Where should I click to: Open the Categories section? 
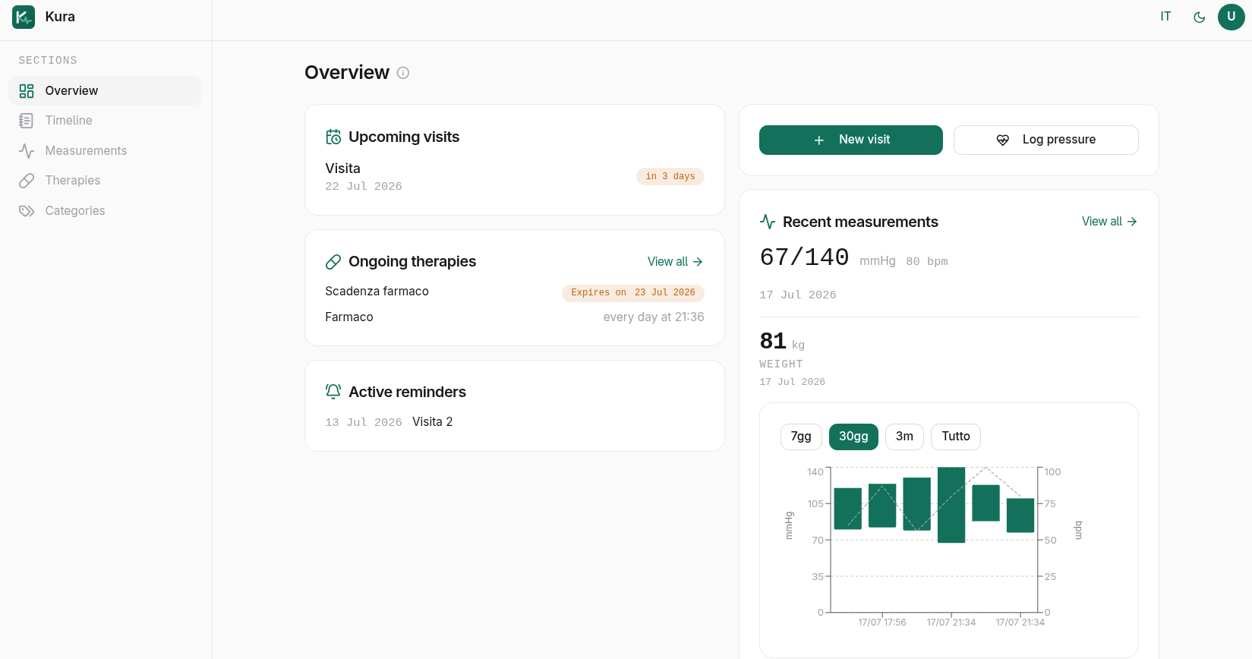105,210
